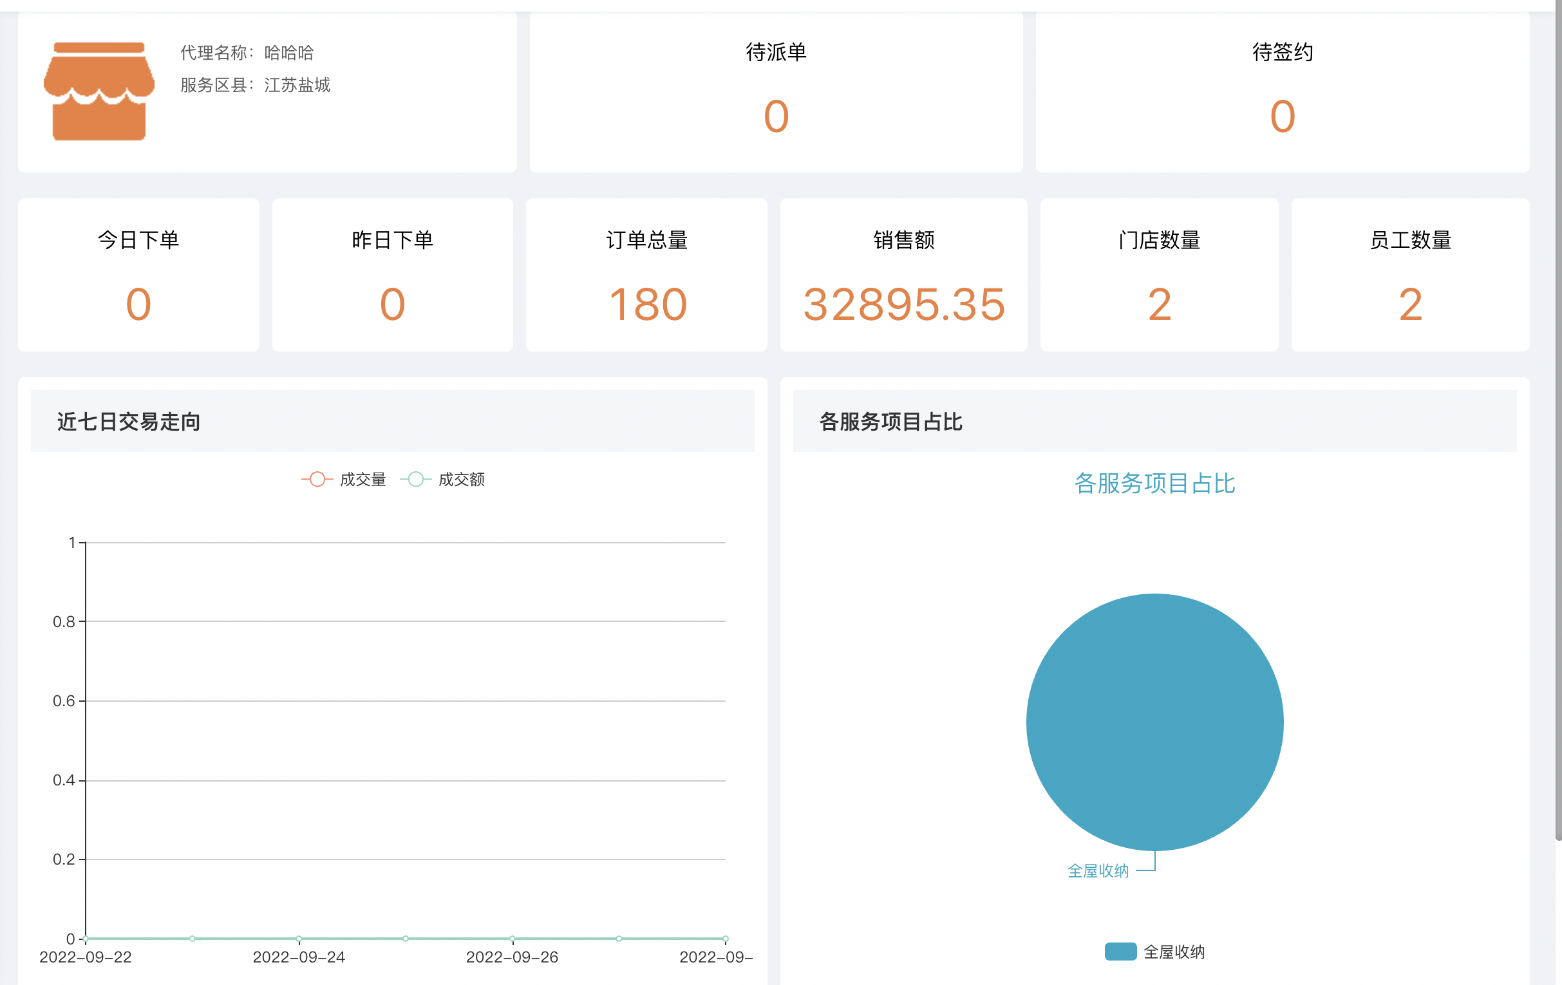Click the data point at 2022-09-22
Screen dimensions: 1562x985
[86, 938]
